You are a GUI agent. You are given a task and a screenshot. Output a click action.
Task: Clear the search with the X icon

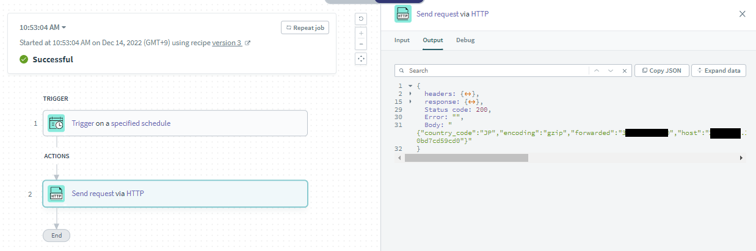click(625, 71)
